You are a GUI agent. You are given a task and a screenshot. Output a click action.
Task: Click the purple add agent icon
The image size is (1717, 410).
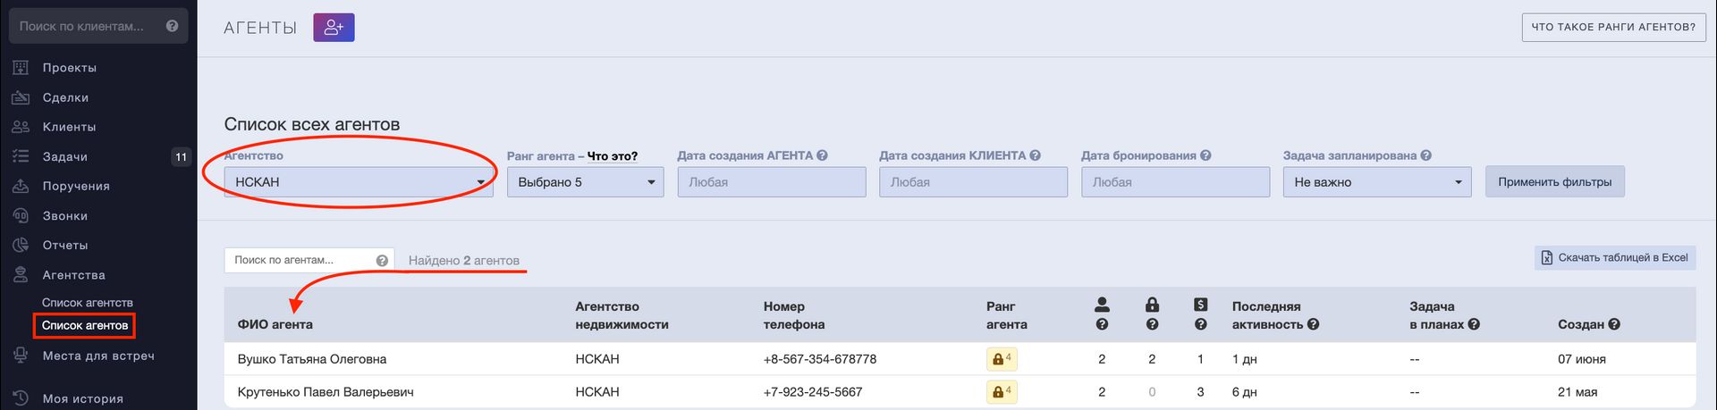334,28
